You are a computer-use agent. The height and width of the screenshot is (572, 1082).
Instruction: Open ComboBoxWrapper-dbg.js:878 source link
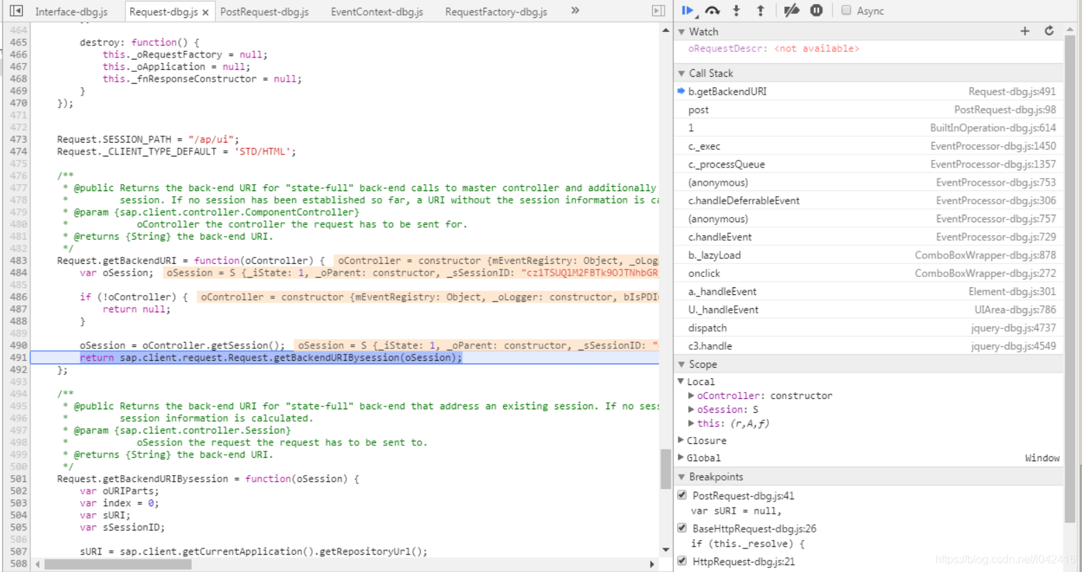(x=985, y=255)
